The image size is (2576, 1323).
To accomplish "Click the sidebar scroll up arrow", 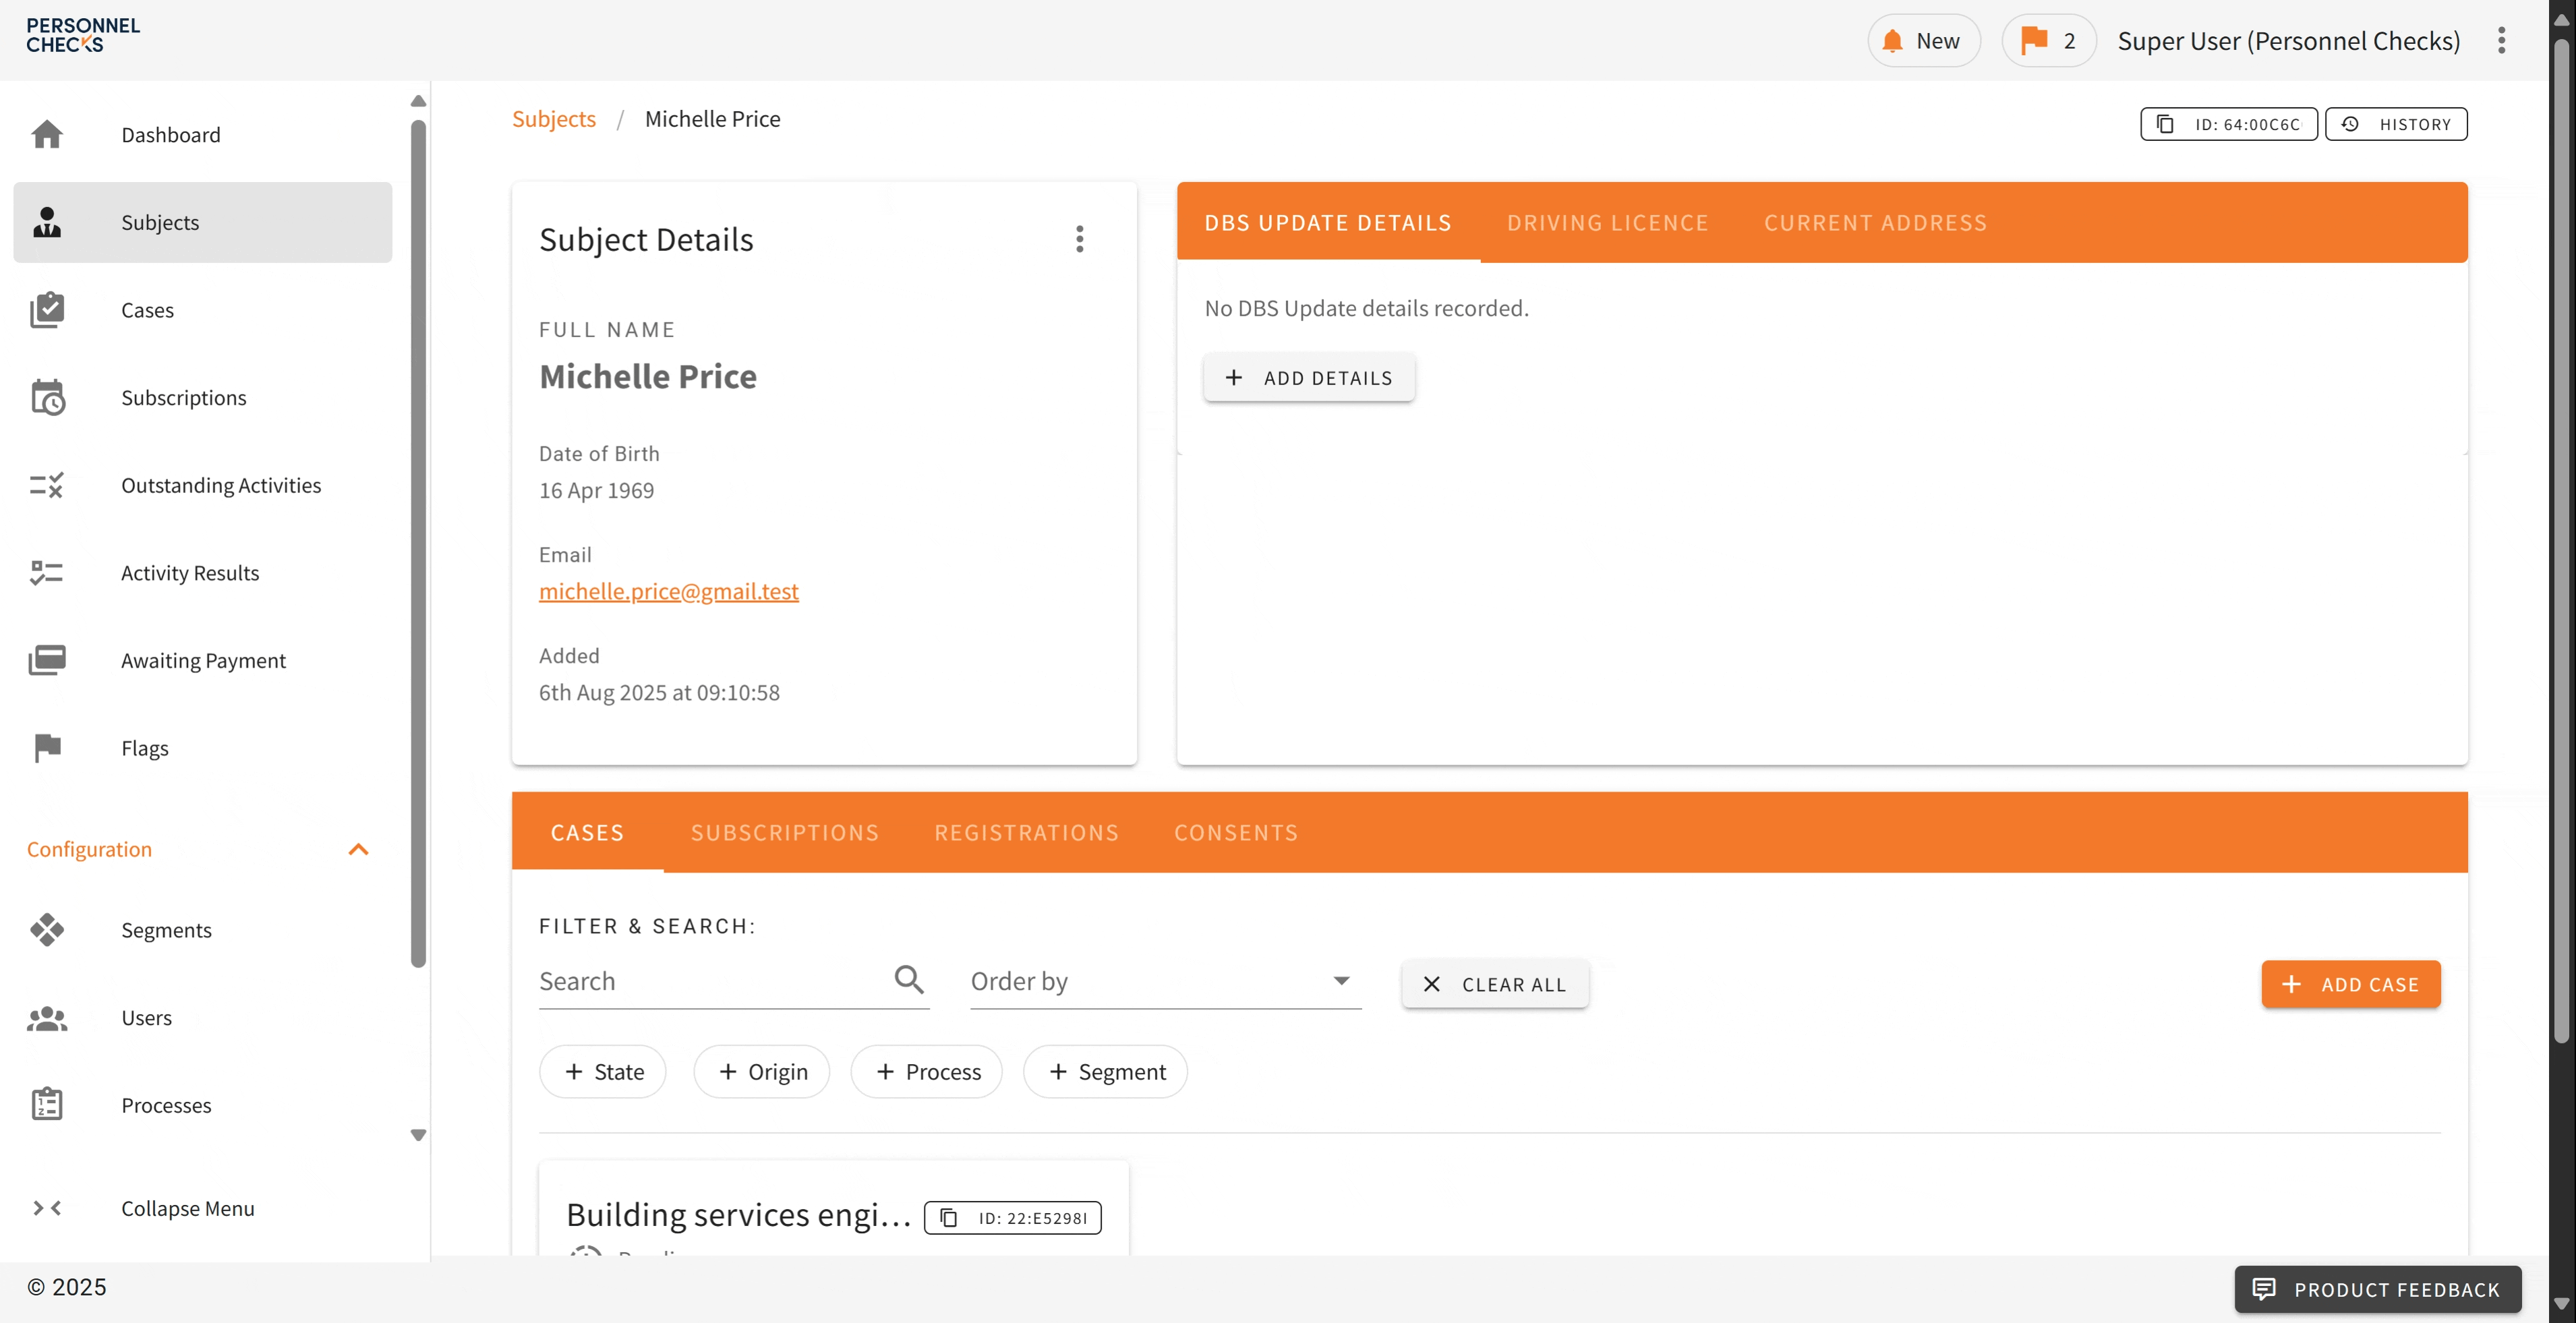I will [x=418, y=101].
